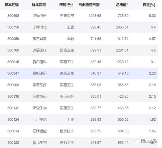Select the 爱尔眼科 name cell
This screenshot has width=162, height=148.
tap(39, 62)
